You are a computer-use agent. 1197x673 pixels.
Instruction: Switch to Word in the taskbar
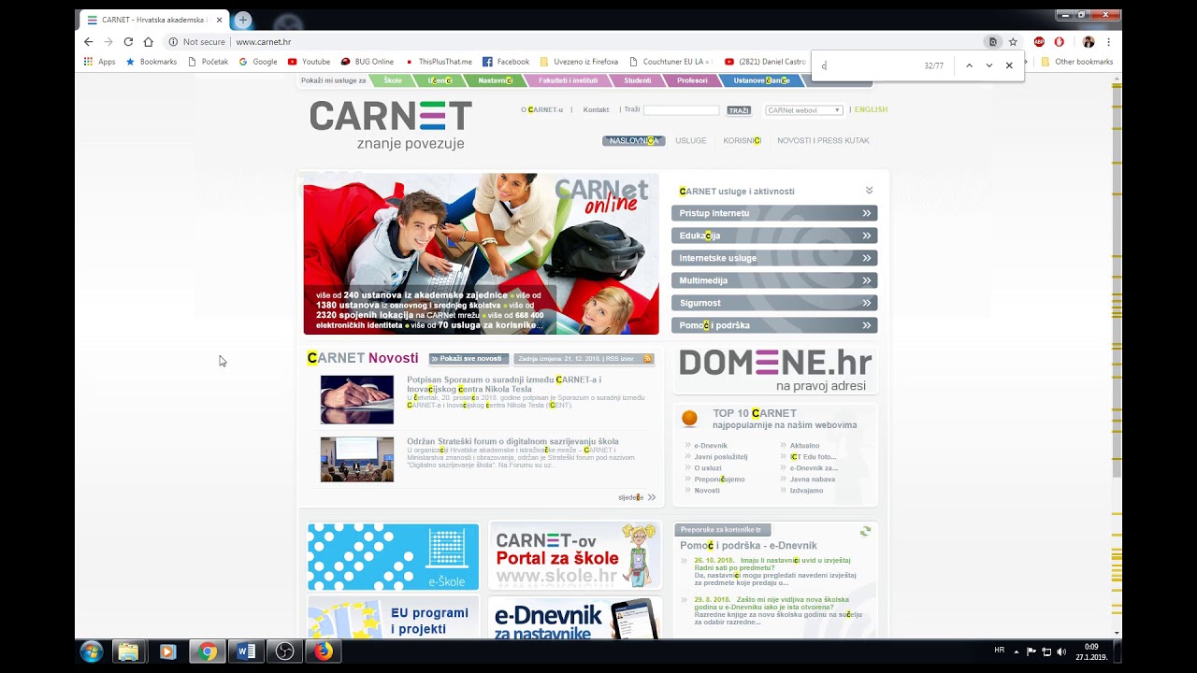pyautogui.click(x=246, y=652)
